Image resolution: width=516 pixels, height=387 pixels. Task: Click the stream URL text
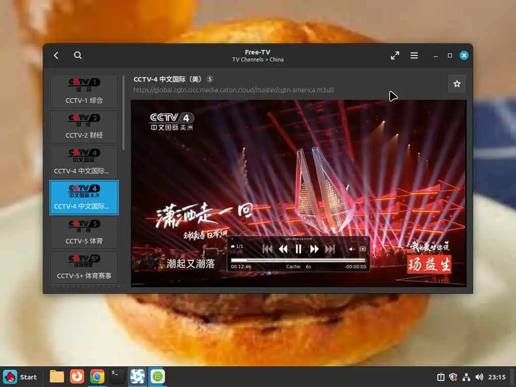point(234,90)
